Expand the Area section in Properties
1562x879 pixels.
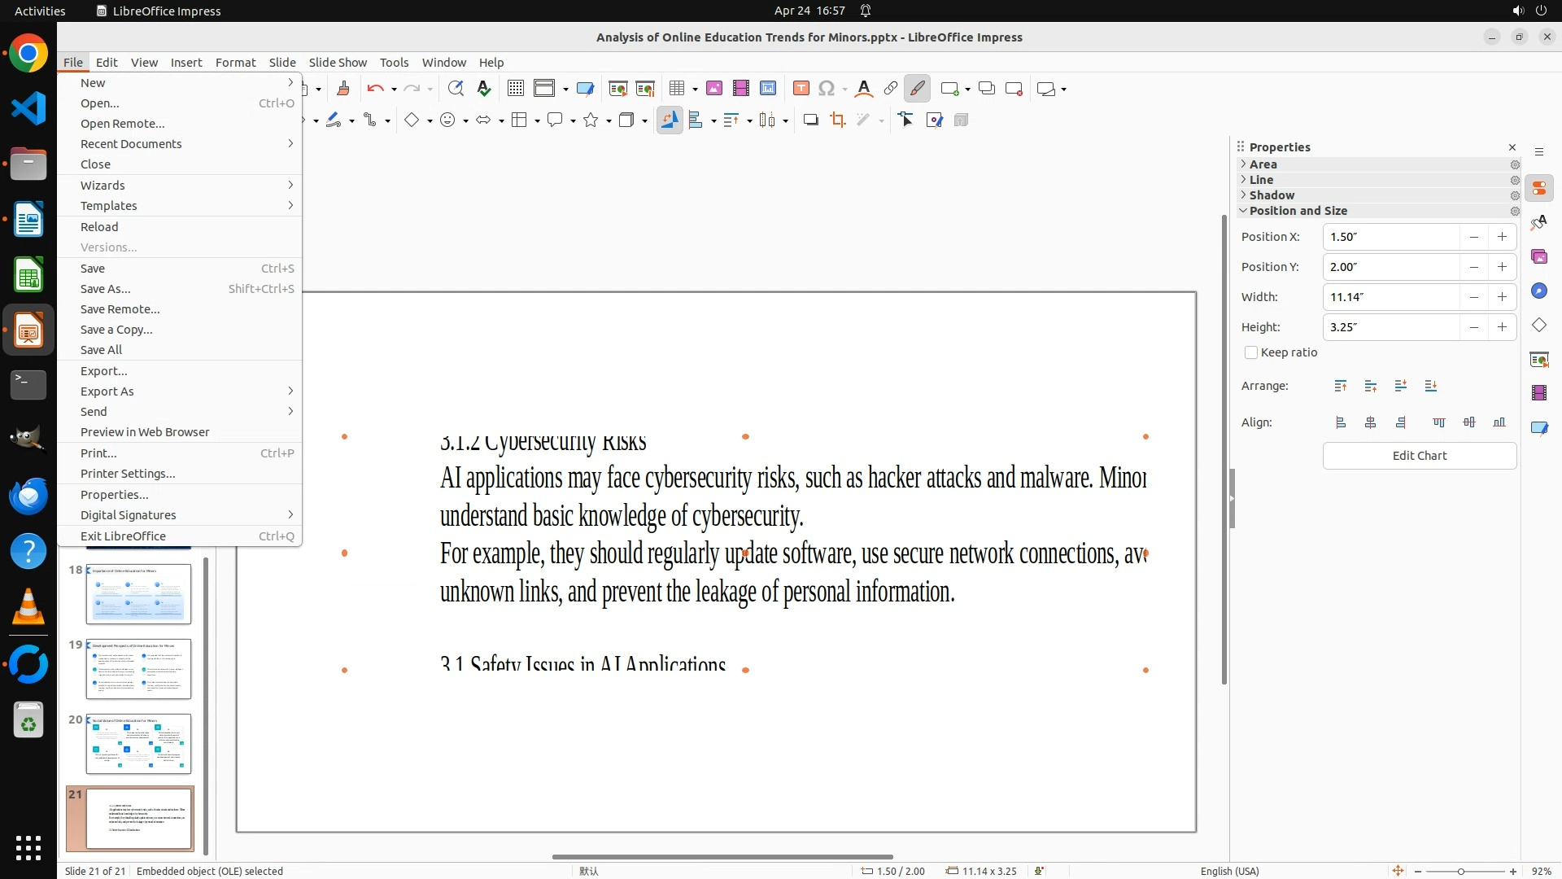[1263, 164]
